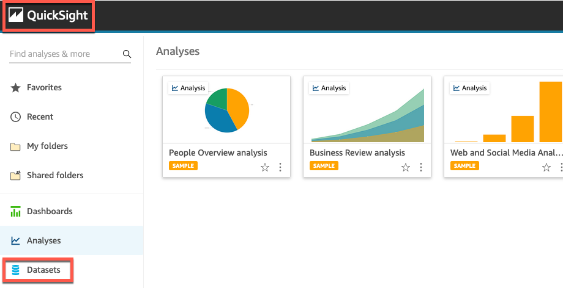Screen dimensions: 563x288
Task: Open the pie chart analysis thumbnail
Action: tap(226, 110)
